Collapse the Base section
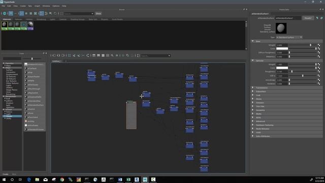 [253, 41]
